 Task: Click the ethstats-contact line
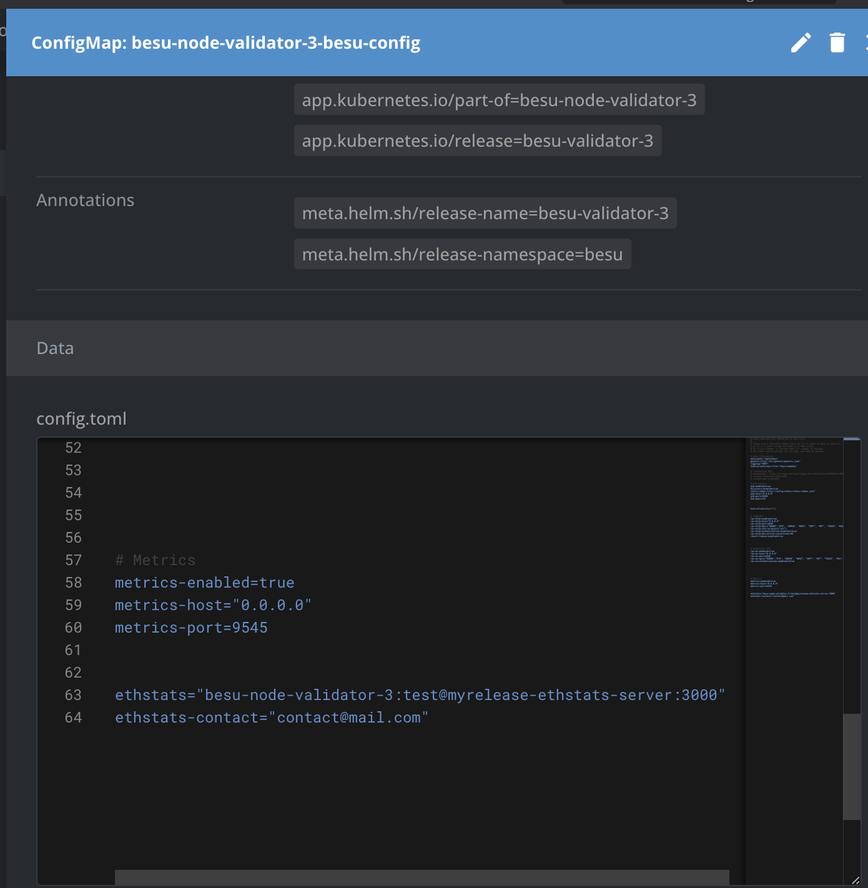(272, 718)
